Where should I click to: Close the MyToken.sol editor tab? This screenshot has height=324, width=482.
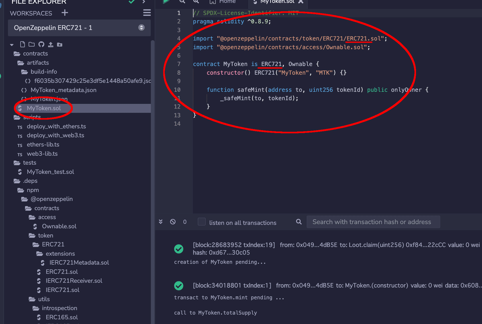click(300, 2)
